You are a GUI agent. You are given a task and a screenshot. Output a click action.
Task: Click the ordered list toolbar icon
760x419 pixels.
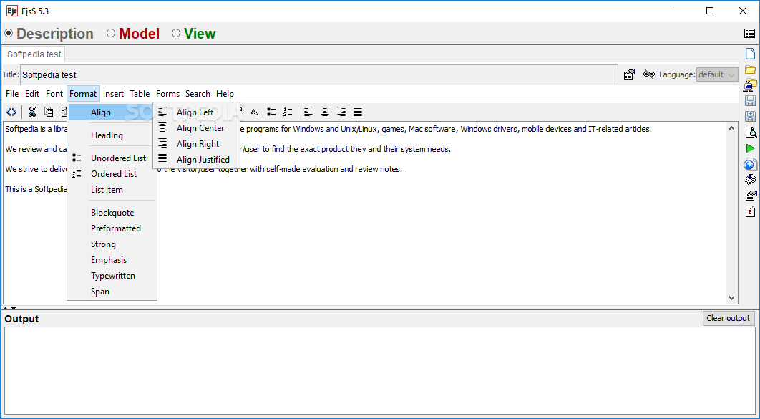pyautogui.click(x=288, y=112)
